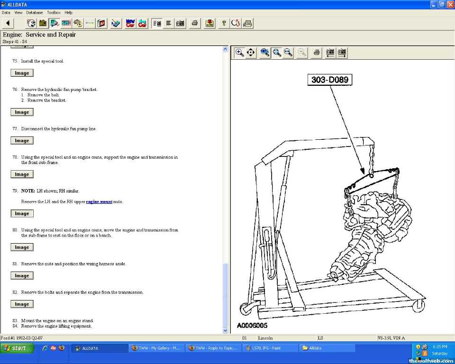Toggle combined text and image view

pos(157,23)
